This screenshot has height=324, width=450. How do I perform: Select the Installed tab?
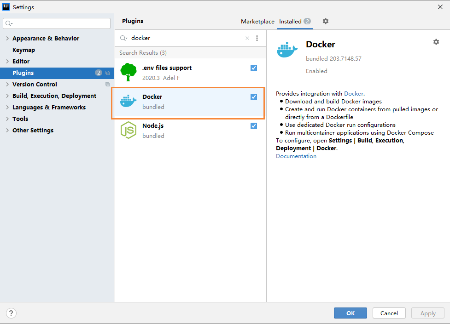pyautogui.click(x=295, y=22)
